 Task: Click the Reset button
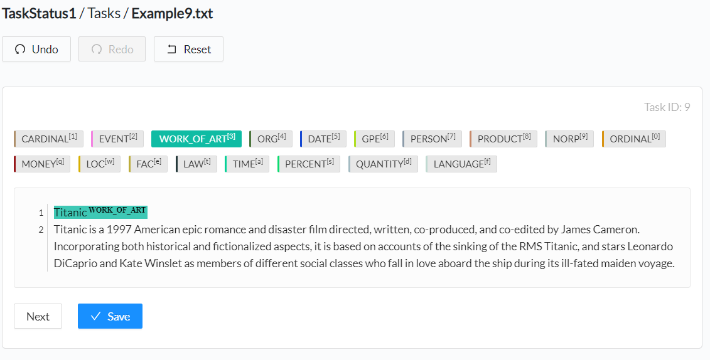click(188, 49)
